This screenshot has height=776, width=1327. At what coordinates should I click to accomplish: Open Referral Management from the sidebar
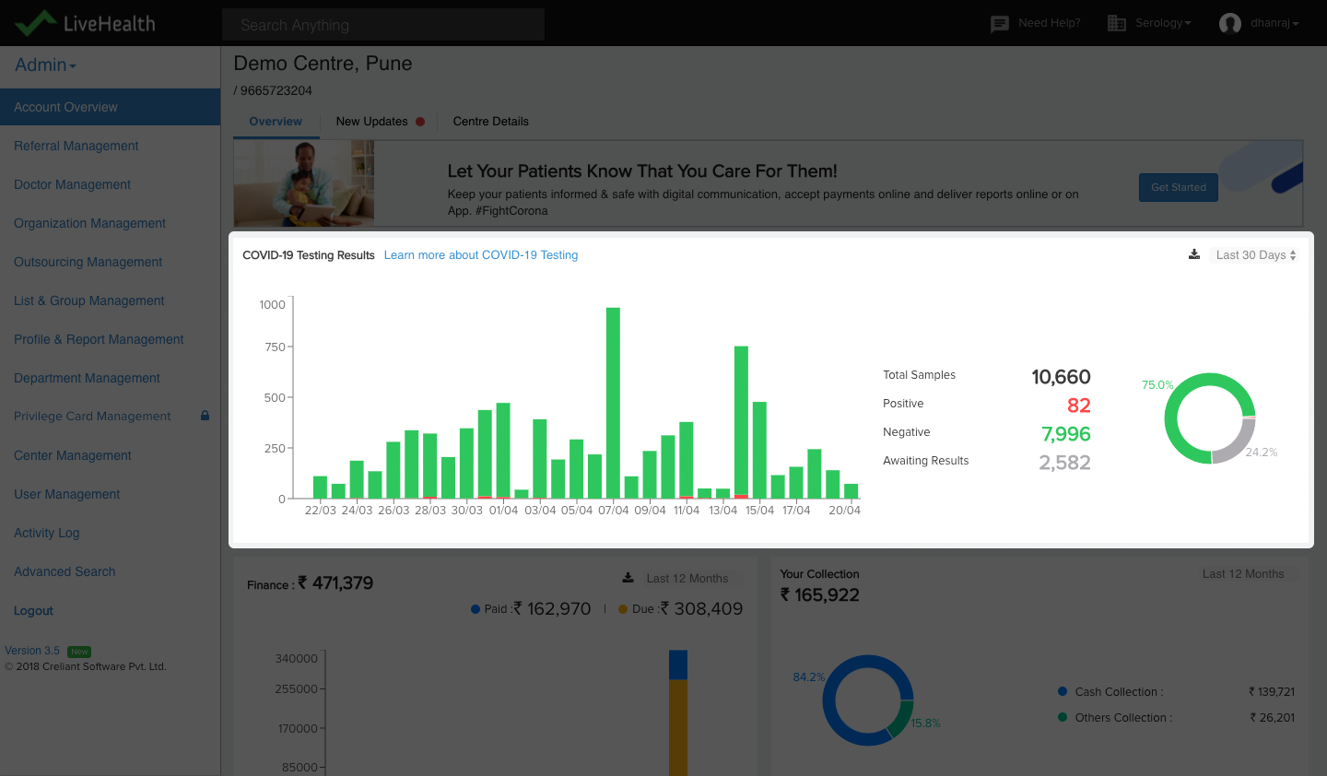[x=76, y=146]
